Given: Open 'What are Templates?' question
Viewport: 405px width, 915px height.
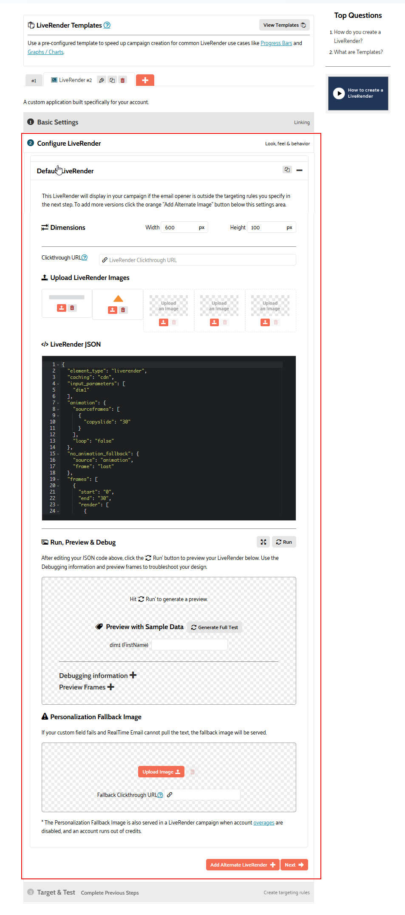Looking at the screenshot, I should tap(358, 52).
